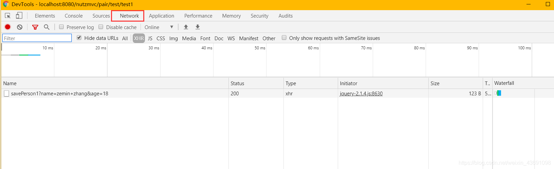Filter requests by CSS
This screenshot has width=554, height=169.
(x=161, y=38)
